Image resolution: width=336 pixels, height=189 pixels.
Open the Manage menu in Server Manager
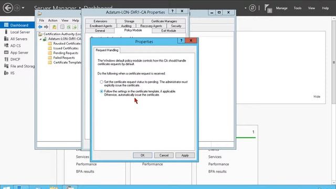pos(281,8)
